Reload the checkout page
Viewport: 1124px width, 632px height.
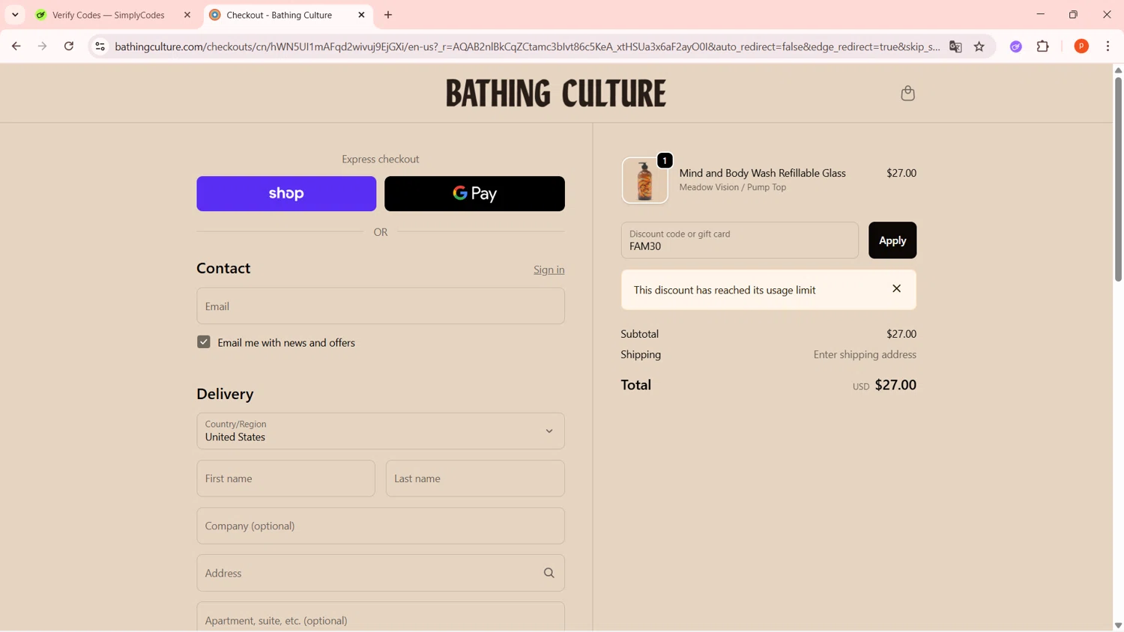pyautogui.click(x=69, y=46)
